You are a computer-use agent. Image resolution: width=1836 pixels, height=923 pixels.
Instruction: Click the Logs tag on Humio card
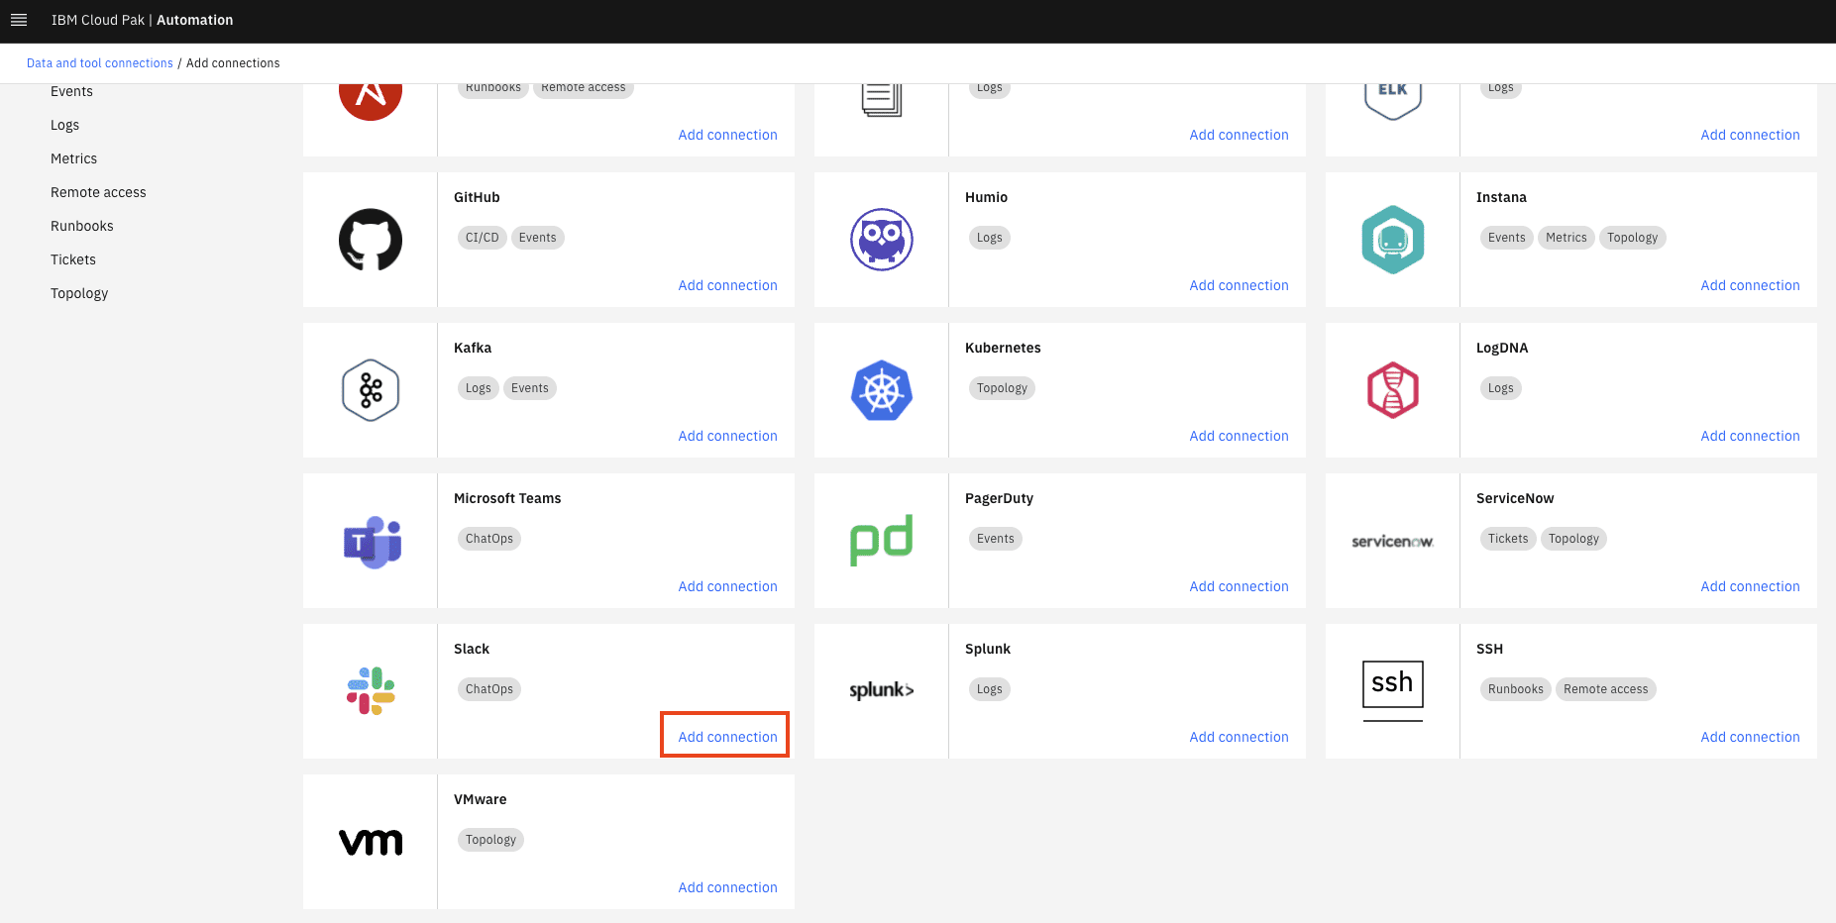pyautogui.click(x=990, y=238)
